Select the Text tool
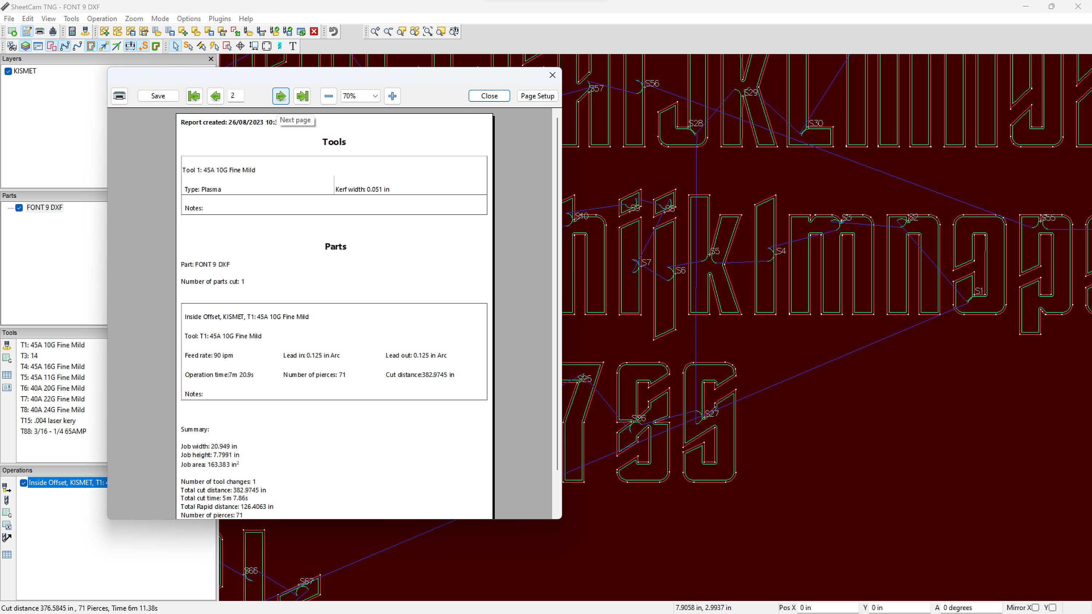Image resolution: width=1092 pixels, height=614 pixels. pyautogui.click(x=293, y=46)
